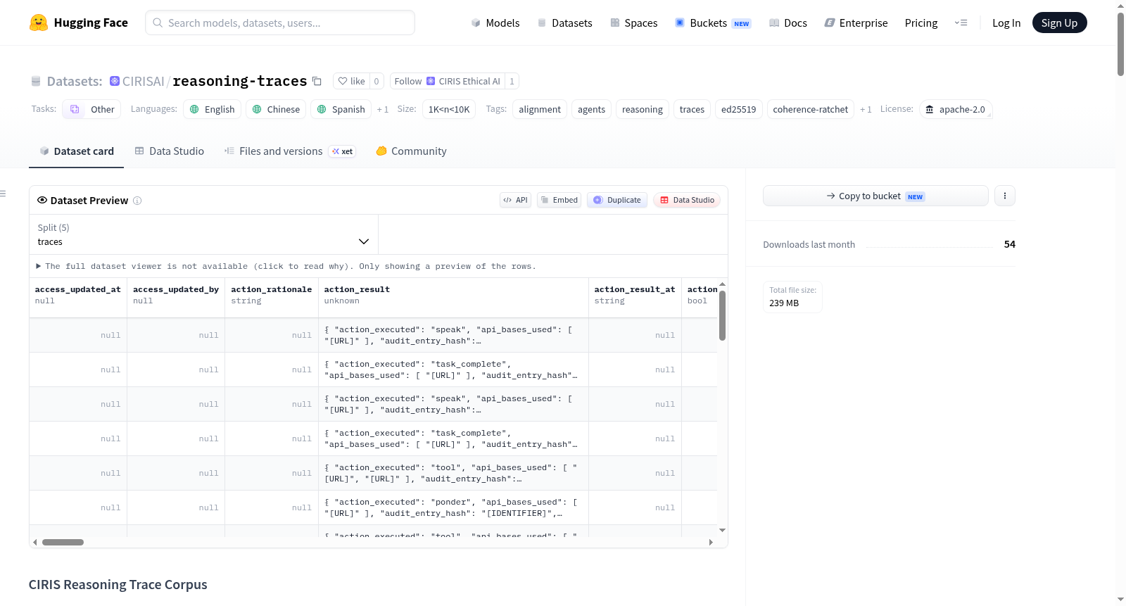
Task: Click the Embed button
Action: pyautogui.click(x=559, y=200)
